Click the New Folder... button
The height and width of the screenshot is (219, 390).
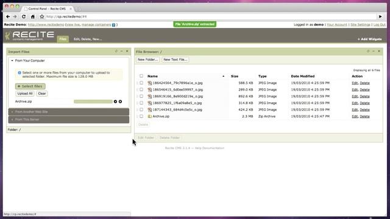(x=147, y=60)
